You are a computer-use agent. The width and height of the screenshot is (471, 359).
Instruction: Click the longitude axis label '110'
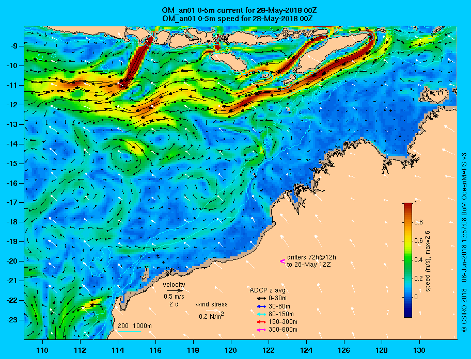(42, 350)
